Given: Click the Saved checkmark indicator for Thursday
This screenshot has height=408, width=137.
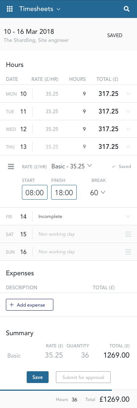Looking at the screenshot, I should 122,167.
